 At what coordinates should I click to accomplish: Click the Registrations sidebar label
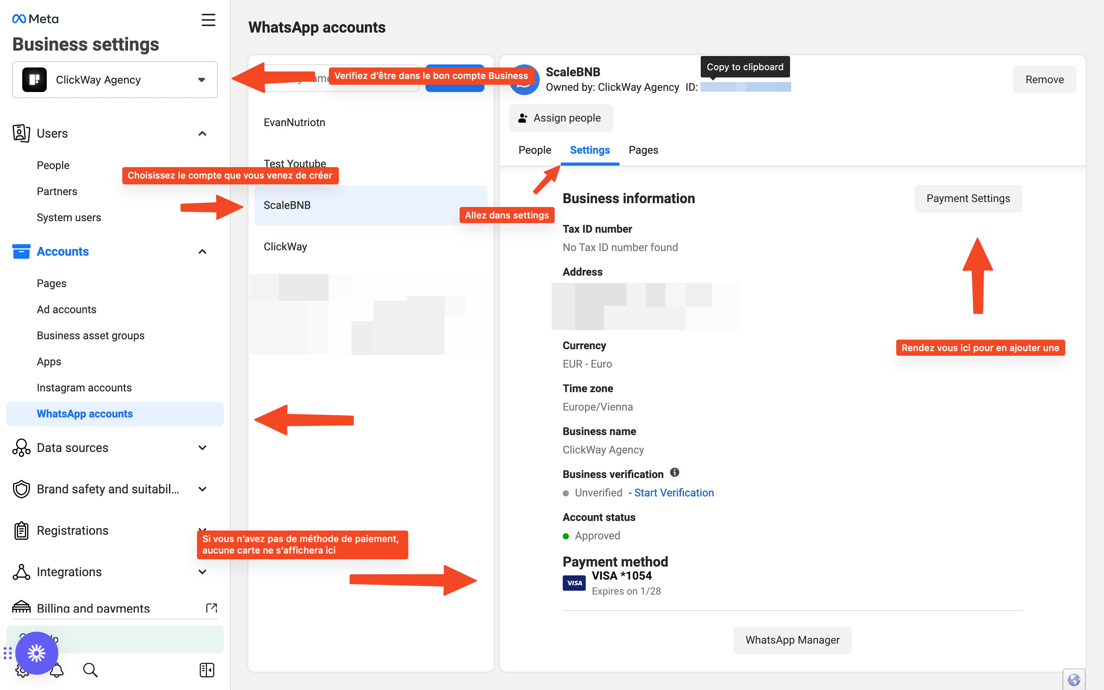coord(72,531)
